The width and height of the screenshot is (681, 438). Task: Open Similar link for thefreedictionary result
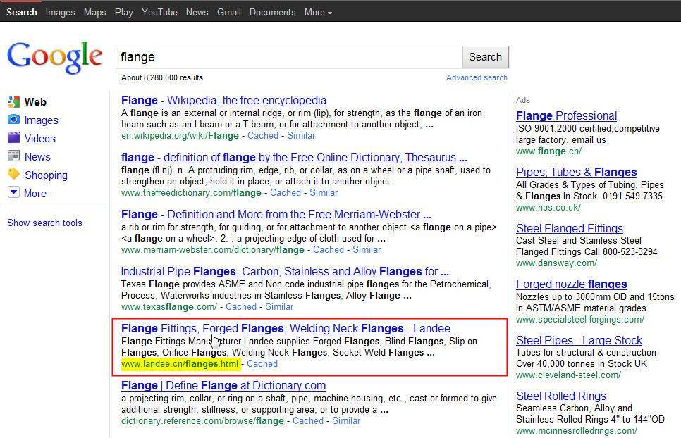coord(324,192)
